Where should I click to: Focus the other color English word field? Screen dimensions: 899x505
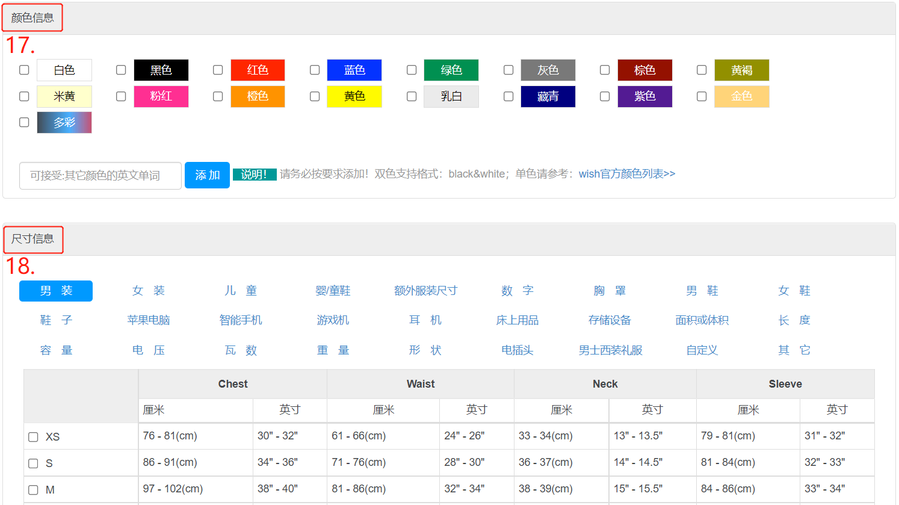tap(100, 175)
